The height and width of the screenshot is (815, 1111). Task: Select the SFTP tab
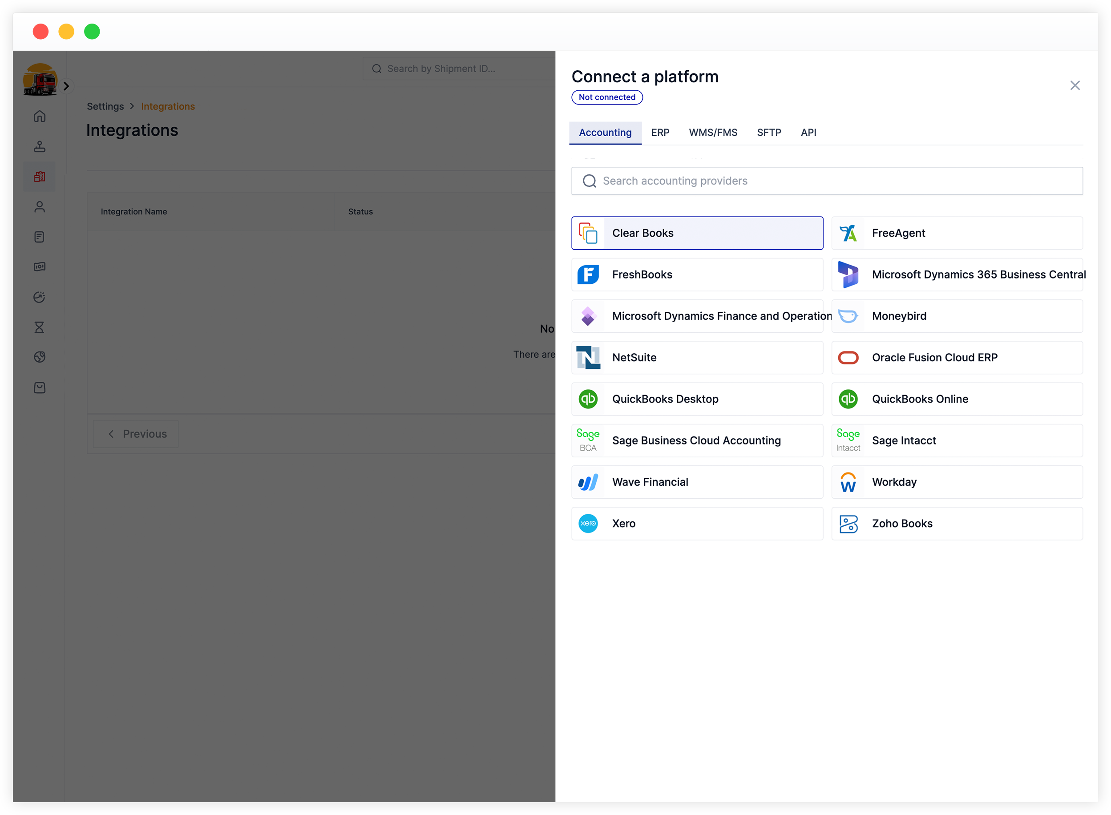coord(768,133)
